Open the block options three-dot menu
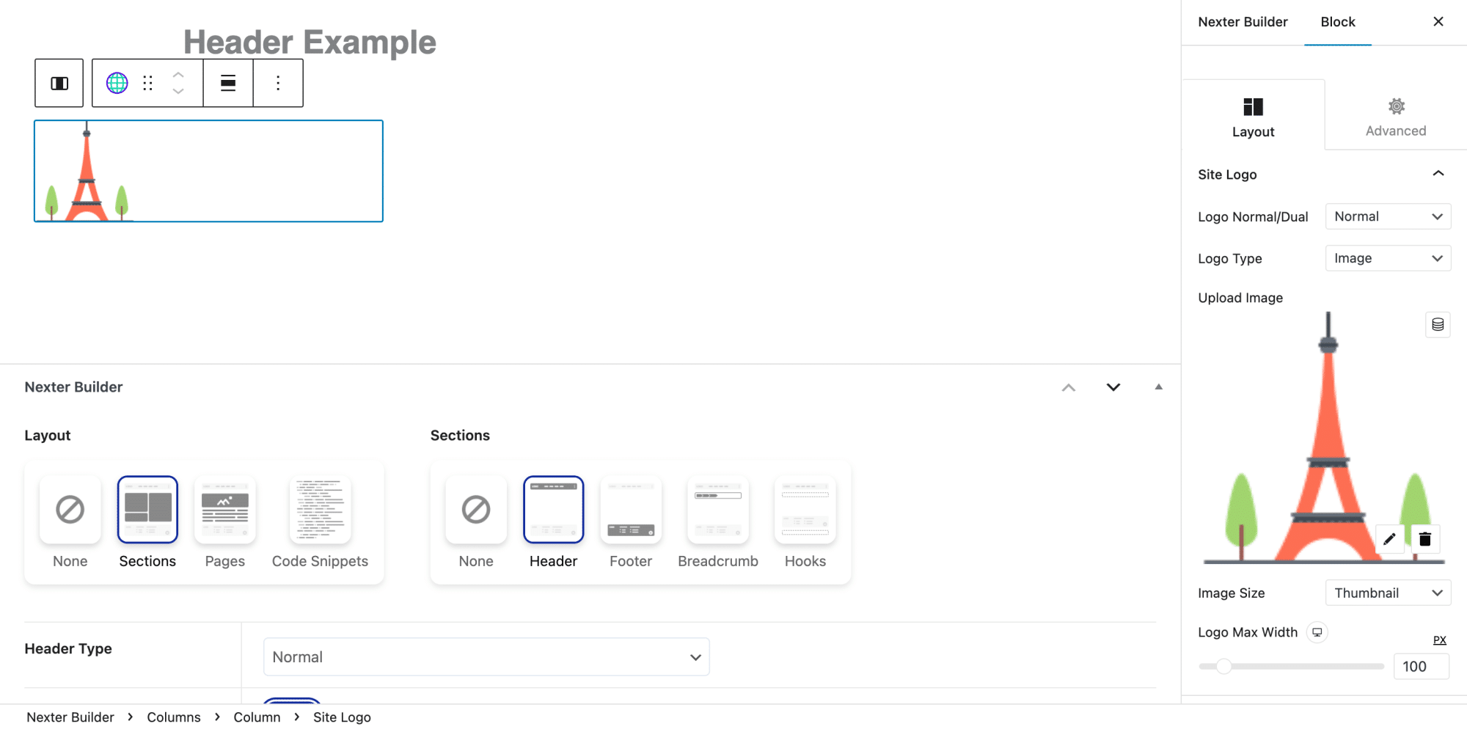Image resolution: width=1467 pixels, height=729 pixels. (278, 84)
